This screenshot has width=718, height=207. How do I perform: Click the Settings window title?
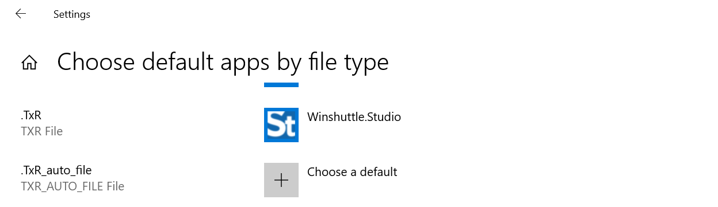[72, 14]
